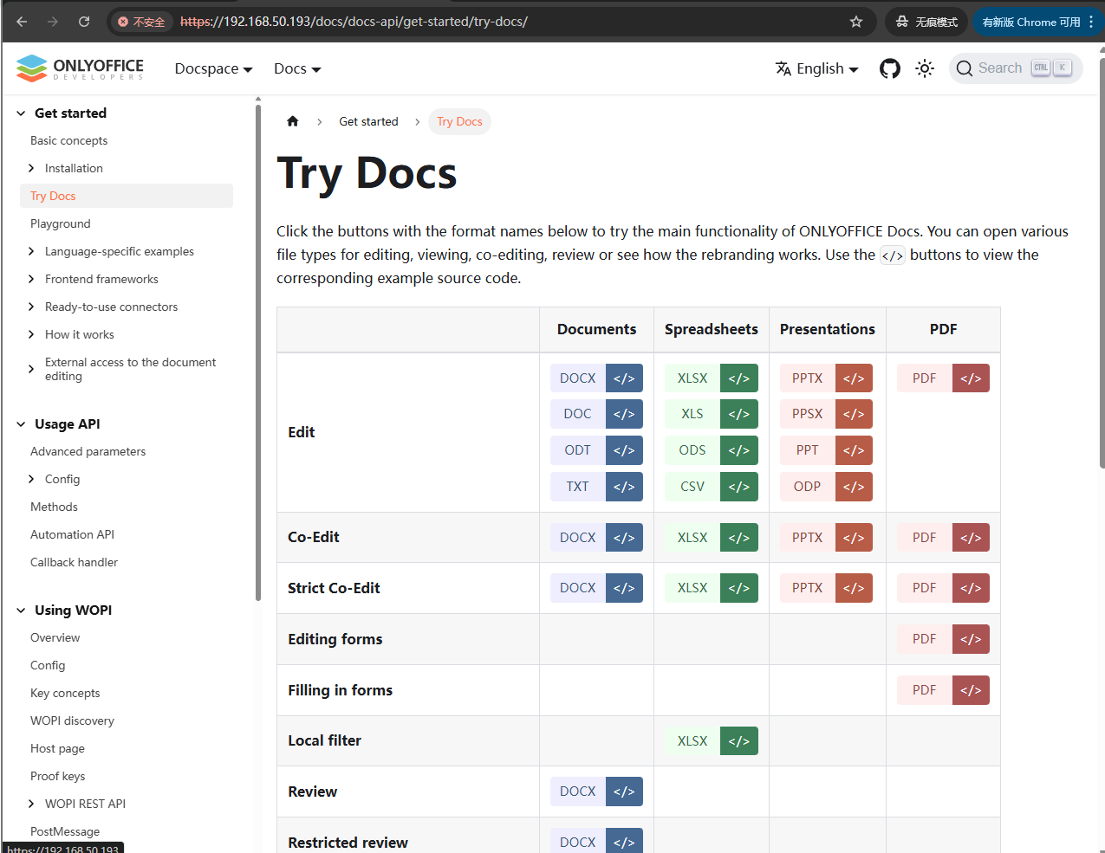View source code for Edit CSV example
The height and width of the screenshot is (853, 1105).
tap(739, 487)
